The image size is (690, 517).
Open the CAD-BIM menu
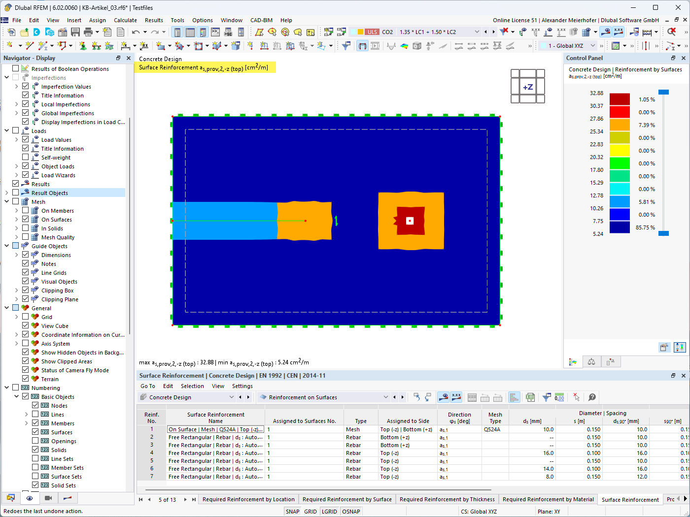tap(261, 20)
